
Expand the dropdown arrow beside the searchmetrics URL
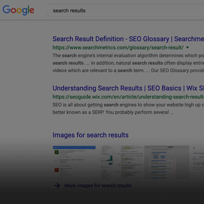point(187,48)
